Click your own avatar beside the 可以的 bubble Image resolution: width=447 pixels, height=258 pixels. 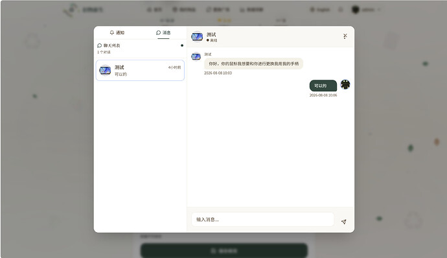[x=345, y=84]
